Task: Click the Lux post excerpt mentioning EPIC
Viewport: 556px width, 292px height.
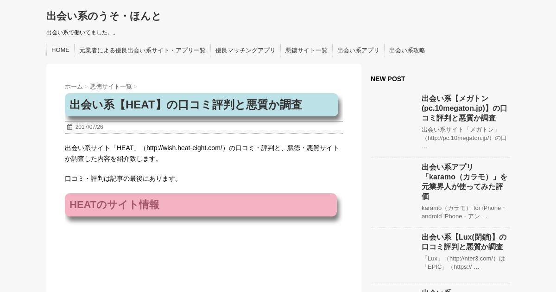Action: (463, 262)
